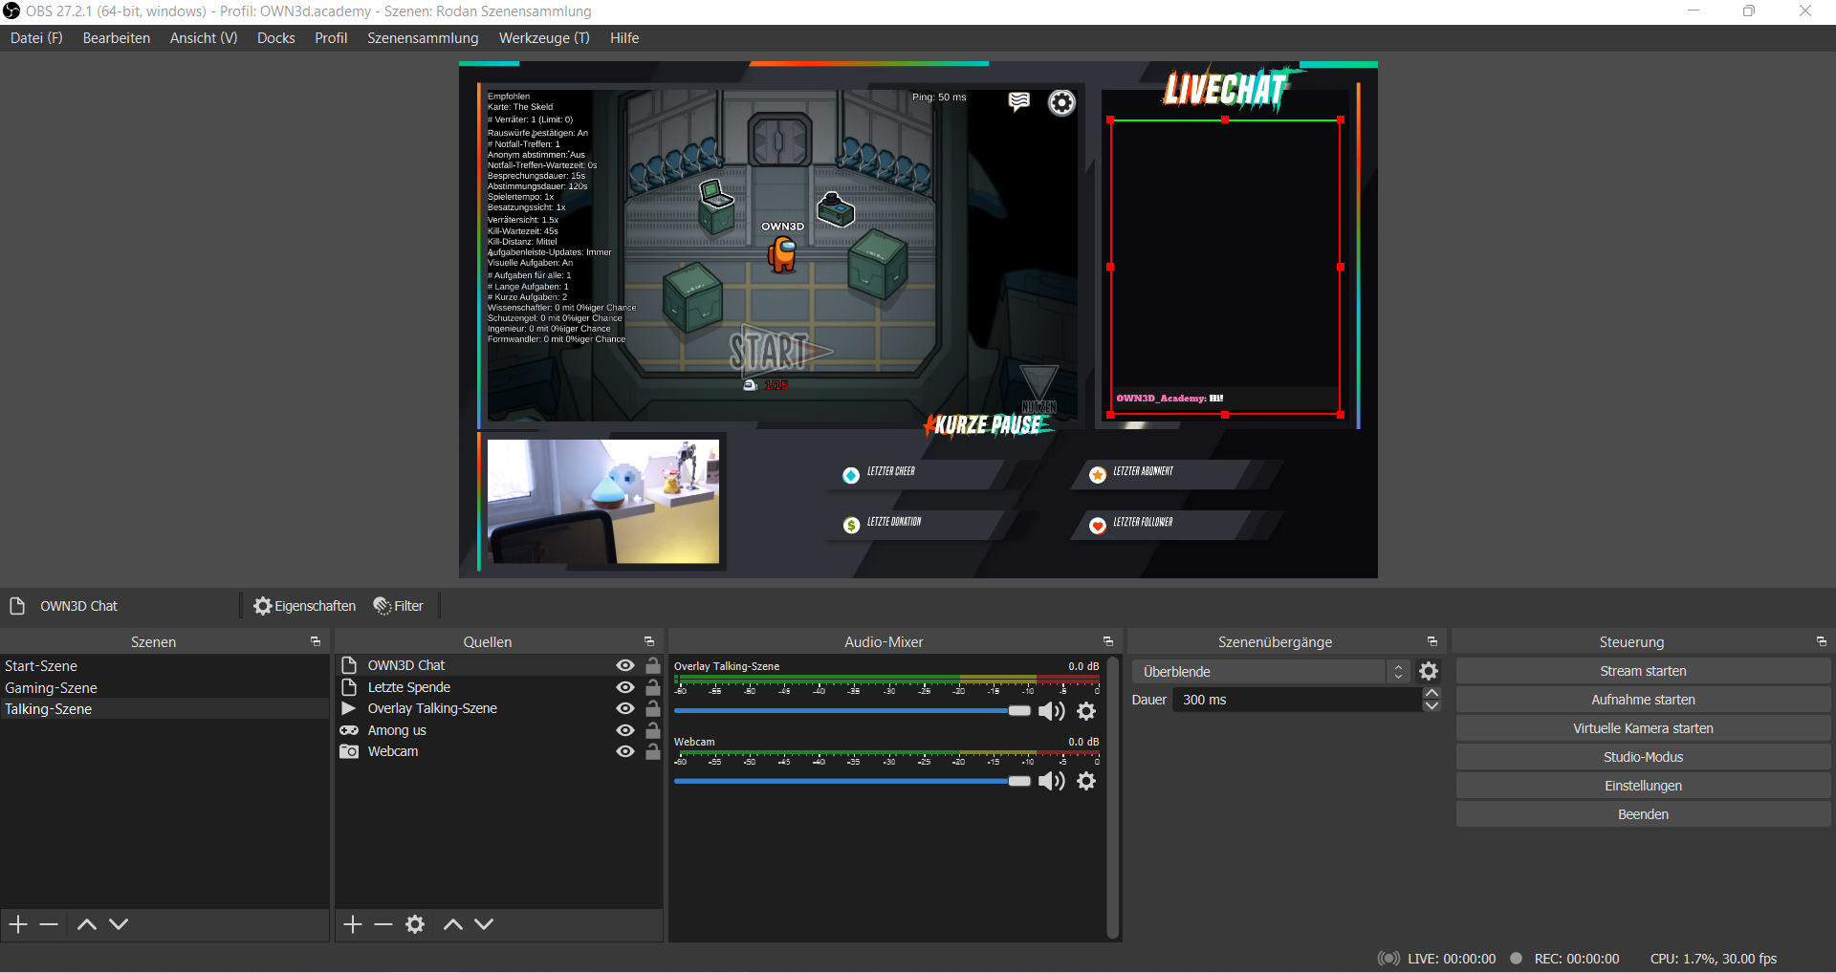Expand the transition selector arrows
Image resolution: width=1836 pixels, height=973 pixels.
1398,671
